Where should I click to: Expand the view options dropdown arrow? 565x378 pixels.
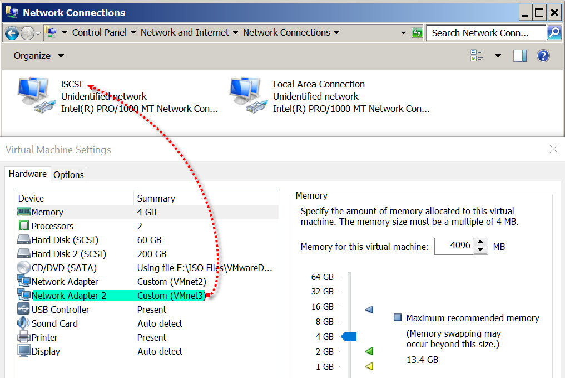click(498, 56)
